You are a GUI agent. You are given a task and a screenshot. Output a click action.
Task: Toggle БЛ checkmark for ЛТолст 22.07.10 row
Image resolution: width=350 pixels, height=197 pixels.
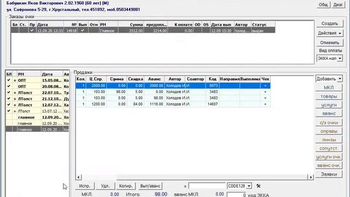[x=9, y=92]
